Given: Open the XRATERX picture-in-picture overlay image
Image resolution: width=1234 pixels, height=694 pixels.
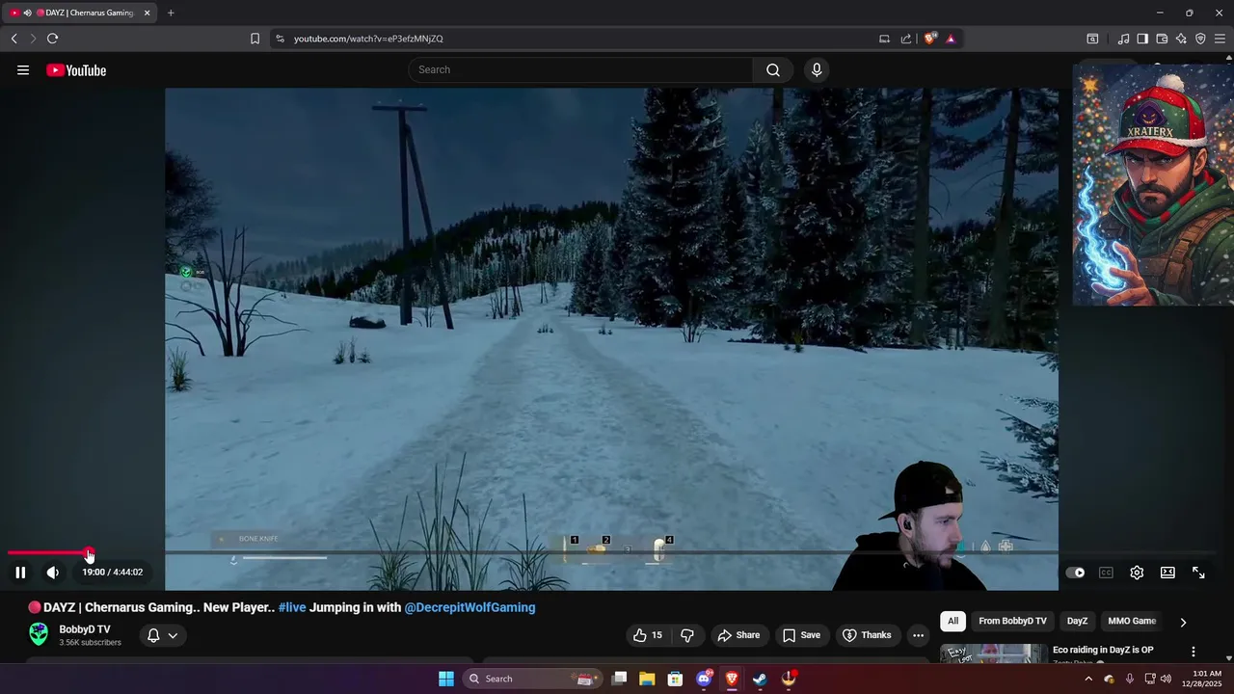Looking at the screenshot, I should coord(1153,185).
